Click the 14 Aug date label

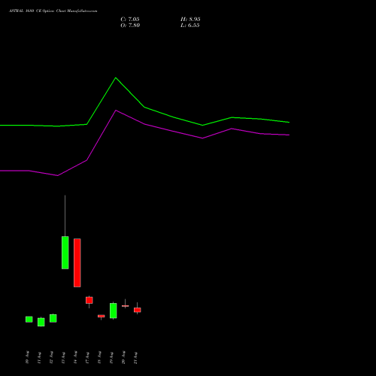(75, 357)
